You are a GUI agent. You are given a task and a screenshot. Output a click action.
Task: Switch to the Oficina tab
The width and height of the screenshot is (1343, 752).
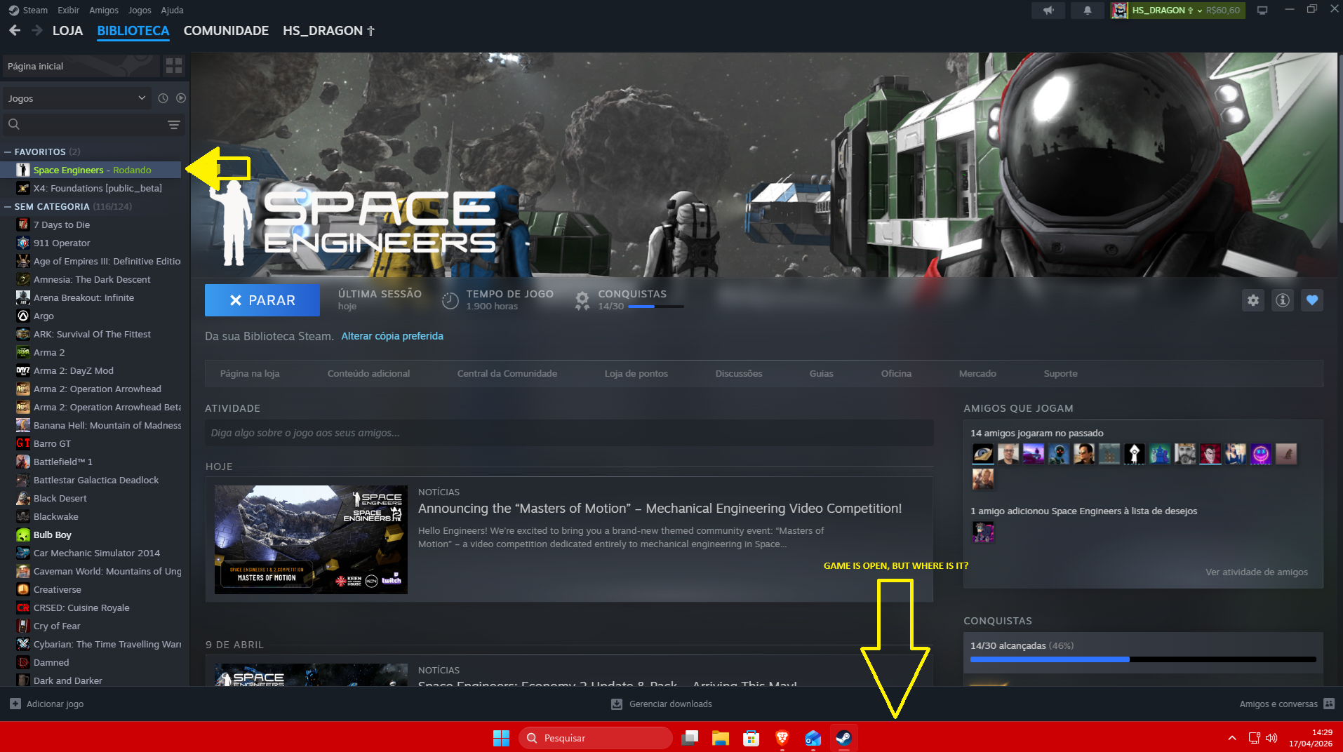(x=895, y=373)
